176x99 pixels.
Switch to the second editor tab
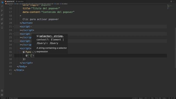pyautogui.click(x=20, y=1)
